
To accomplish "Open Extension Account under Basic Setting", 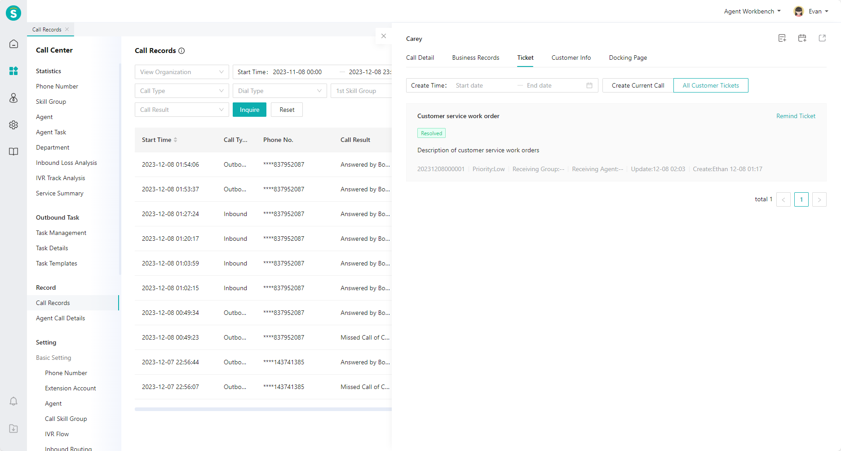I will click(x=71, y=388).
